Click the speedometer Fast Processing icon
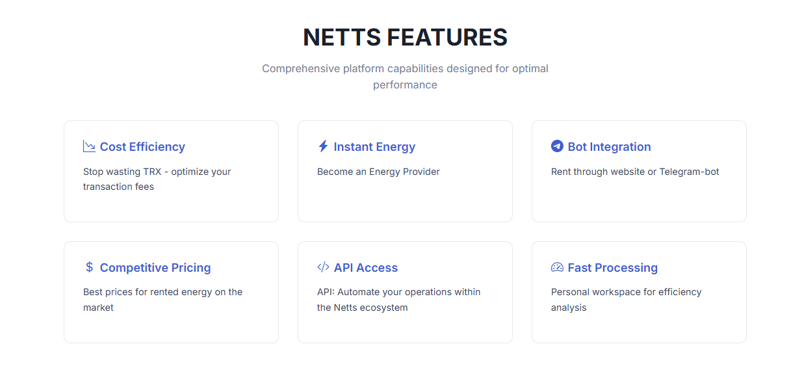The width and height of the screenshot is (802, 381). tap(557, 267)
